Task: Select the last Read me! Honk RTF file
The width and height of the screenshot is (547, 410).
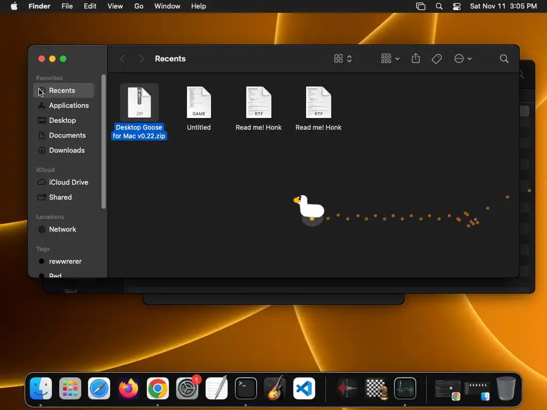Action: pyautogui.click(x=318, y=102)
